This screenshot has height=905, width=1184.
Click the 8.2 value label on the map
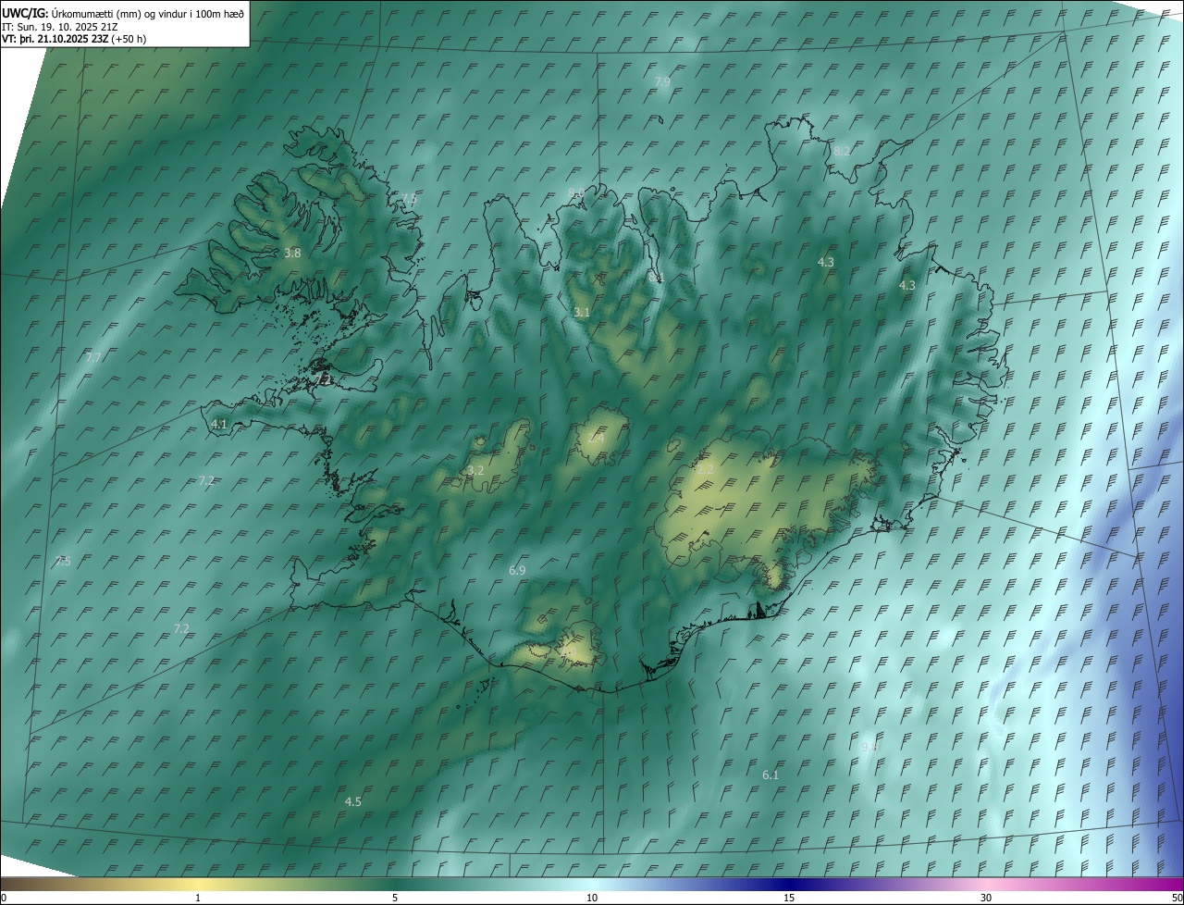(x=841, y=151)
